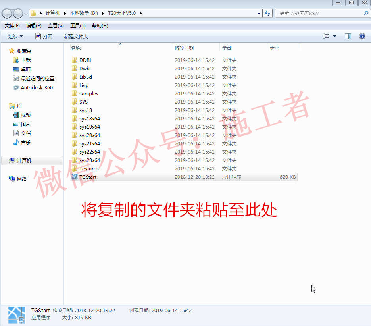Click 本地磁盘 (B:) breadcrumb
Screen dimensions: 371x326
[x=84, y=13]
